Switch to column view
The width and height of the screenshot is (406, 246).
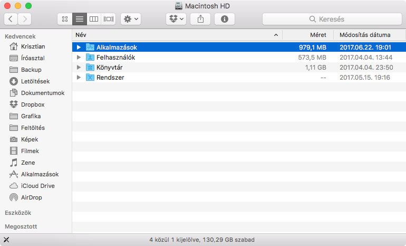coord(94,19)
